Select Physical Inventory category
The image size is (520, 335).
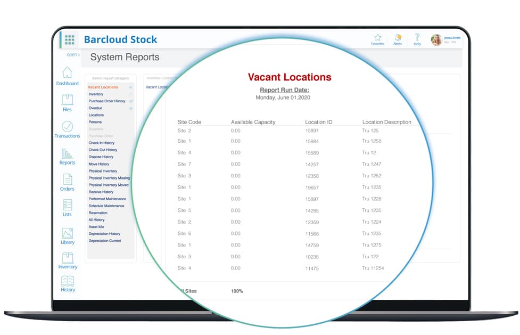tap(103, 171)
